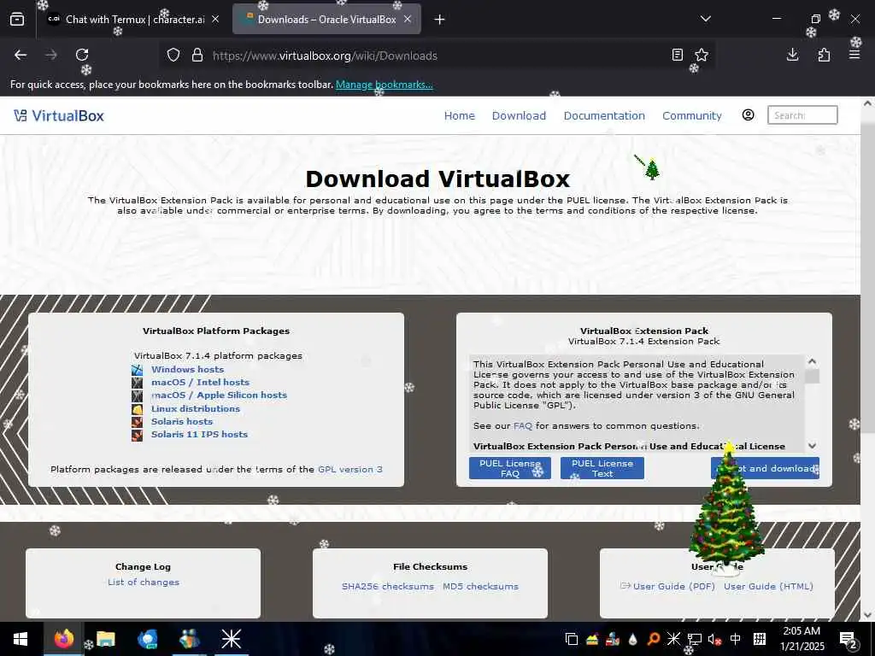Select the Downloads – Oracle VirtualBox tab
Viewport: 875px width, 656px height.
point(326,19)
